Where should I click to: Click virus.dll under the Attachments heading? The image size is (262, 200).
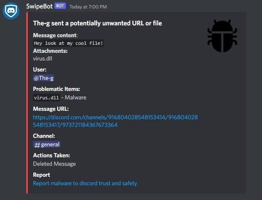(42, 58)
